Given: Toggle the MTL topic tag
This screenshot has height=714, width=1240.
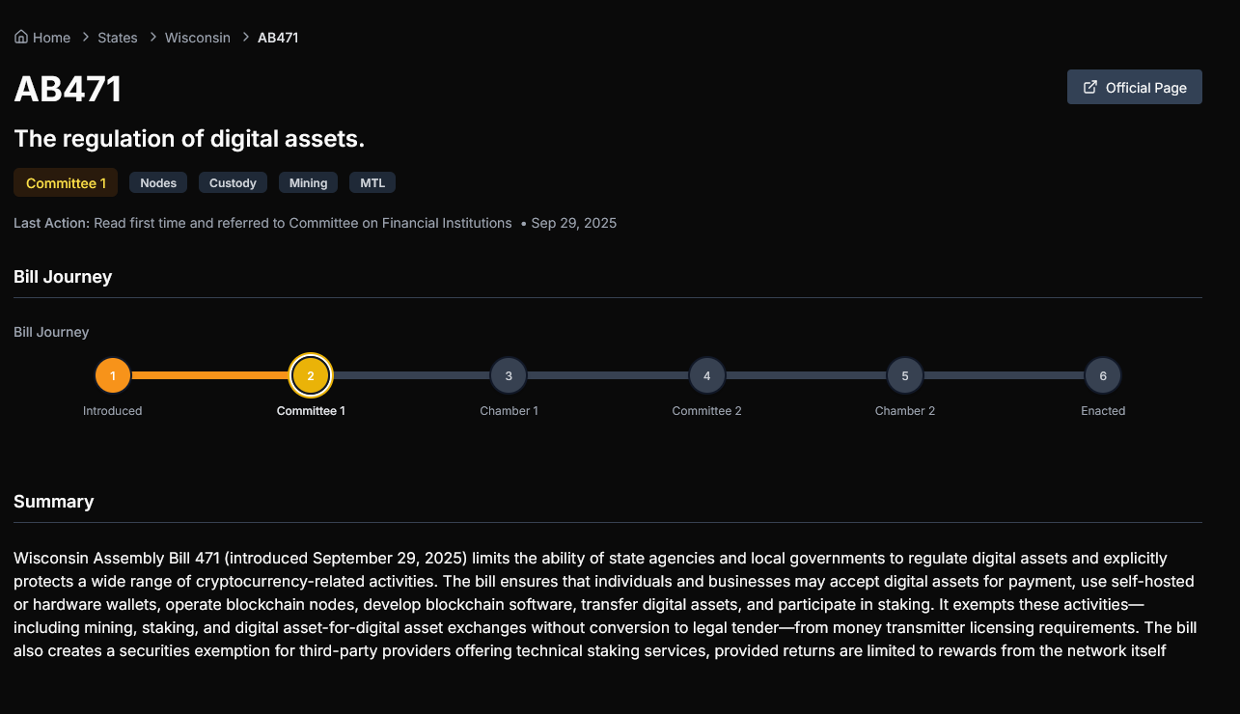Looking at the screenshot, I should [372, 182].
